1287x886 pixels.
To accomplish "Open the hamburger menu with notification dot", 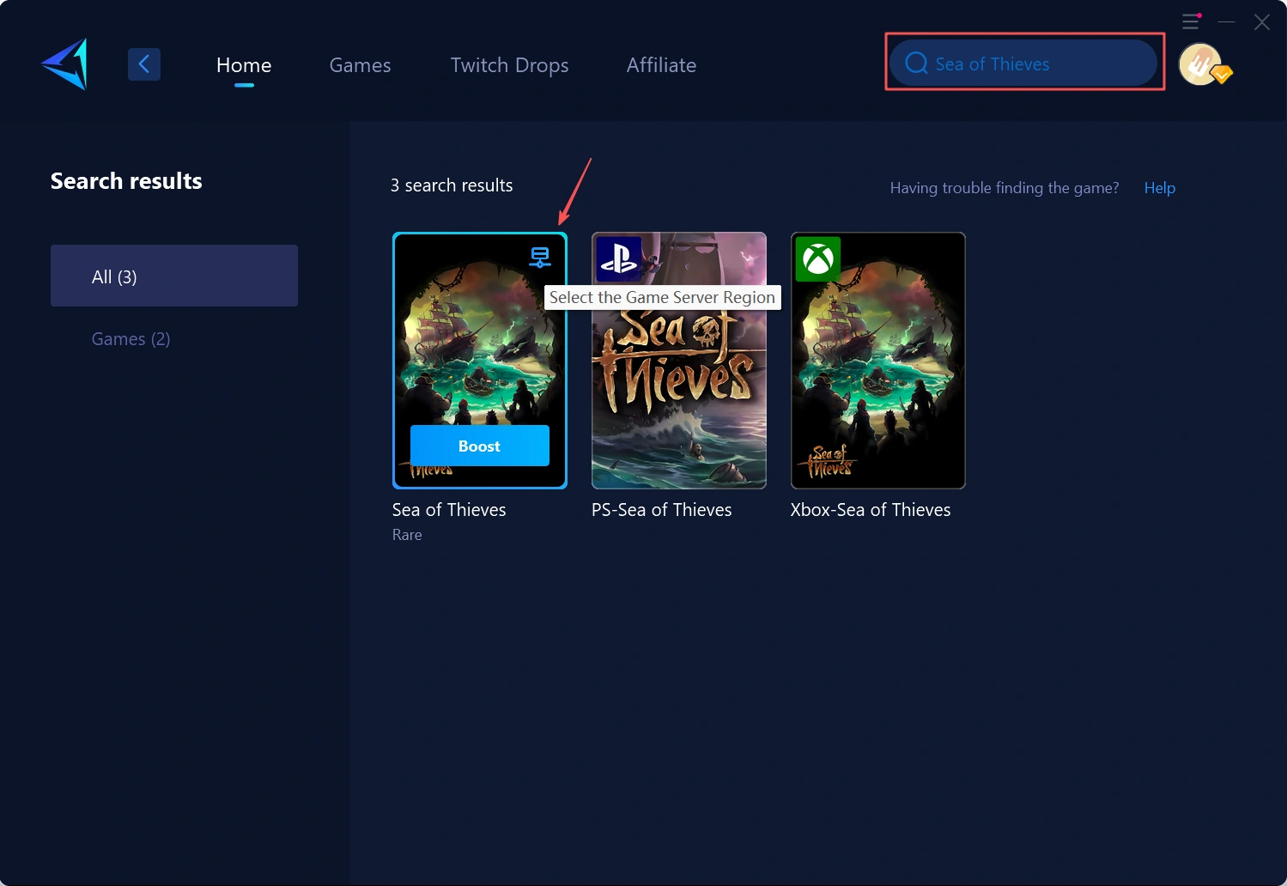I will click(1191, 21).
